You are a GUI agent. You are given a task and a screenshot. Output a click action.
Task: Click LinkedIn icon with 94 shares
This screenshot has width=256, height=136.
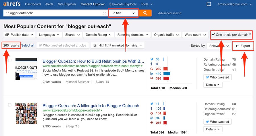click(x=152, y=118)
